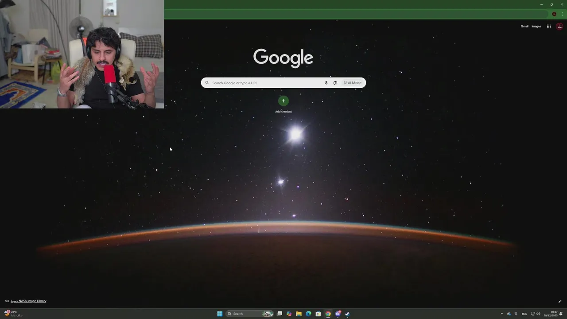
Task: Open notifications bell icon
Action: 561,314
